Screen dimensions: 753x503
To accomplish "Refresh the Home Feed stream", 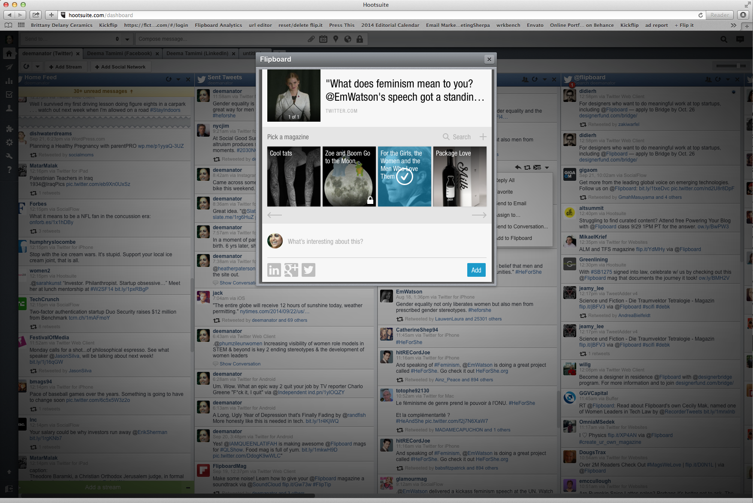I will tap(169, 79).
